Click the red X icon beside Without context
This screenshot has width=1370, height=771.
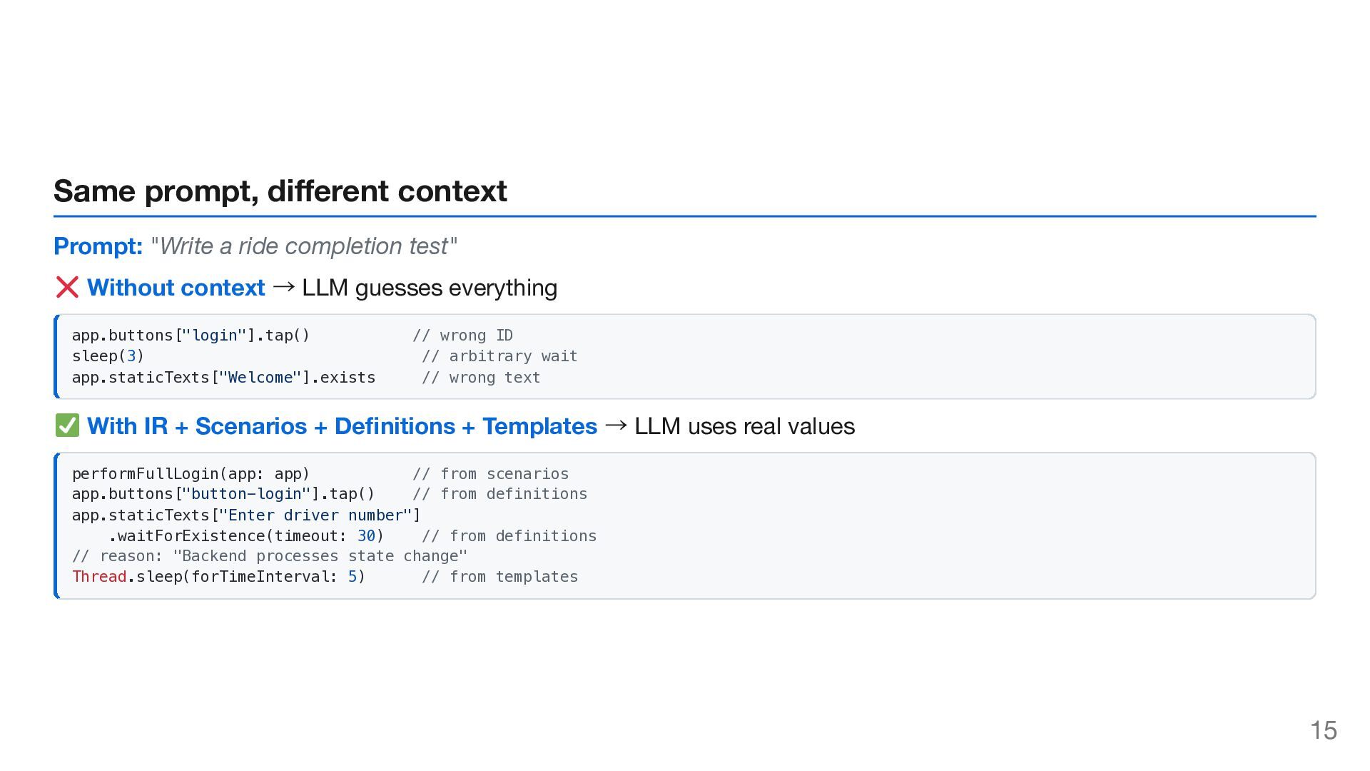click(67, 288)
